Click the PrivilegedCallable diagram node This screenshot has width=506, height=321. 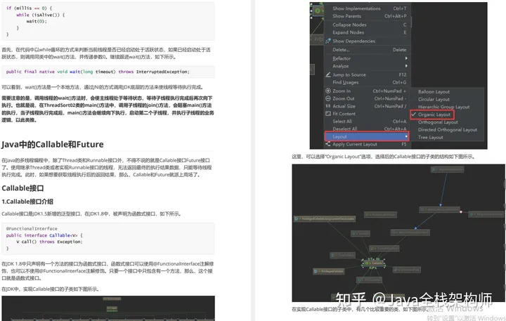[329, 271]
